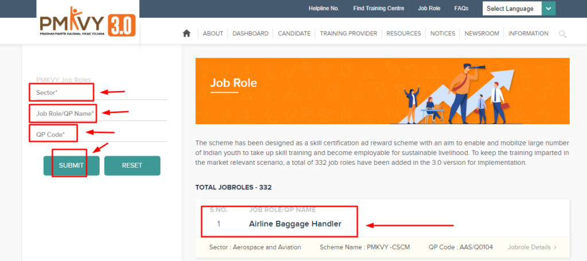Open the NOTICES menu
Image resolution: width=587 pixels, height=261 pixels.
[443, 34]
